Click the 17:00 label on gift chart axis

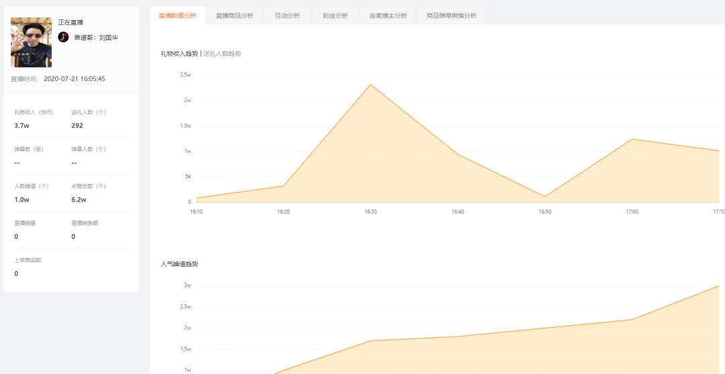[x=632, y=212]
